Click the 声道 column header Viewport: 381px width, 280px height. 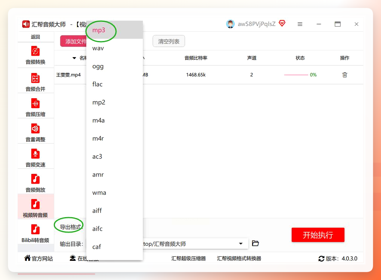(252, 58)
